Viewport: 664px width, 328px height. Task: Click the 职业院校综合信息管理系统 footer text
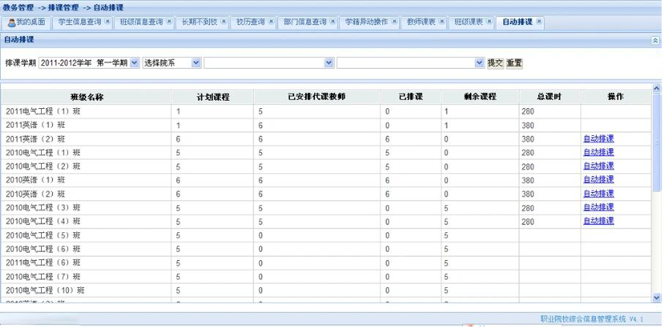(x=583, y=319)
